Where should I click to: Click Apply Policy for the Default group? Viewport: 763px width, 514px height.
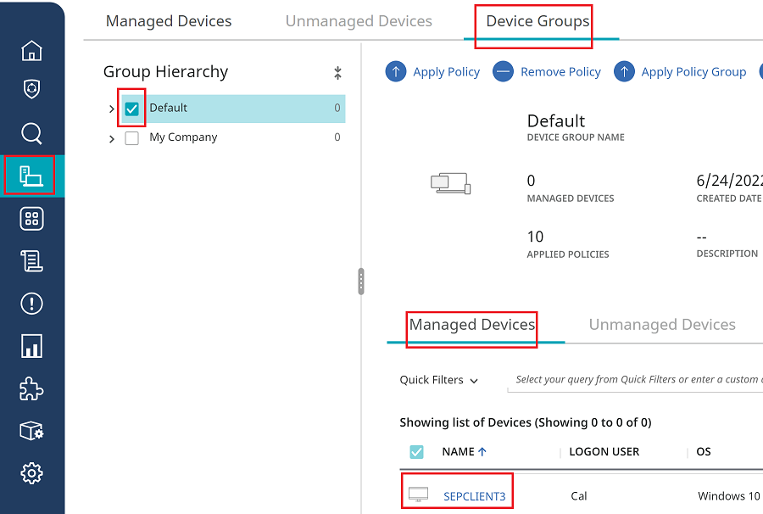click(x=433, y=71)
